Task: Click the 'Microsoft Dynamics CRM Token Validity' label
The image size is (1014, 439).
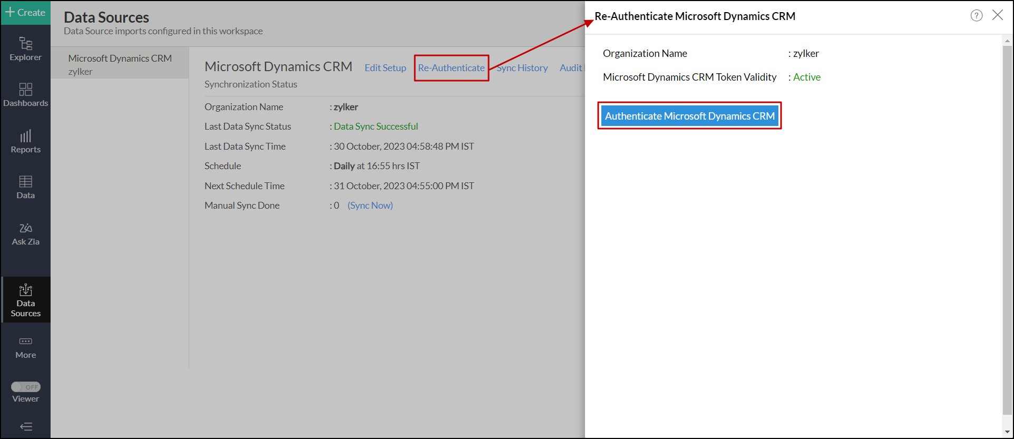Action: (x=689, y=77)
